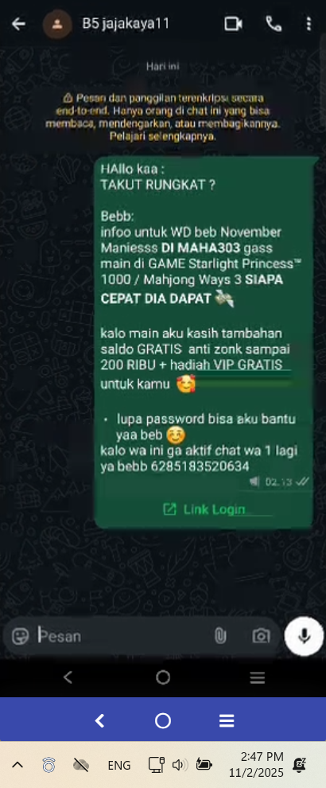
Task: Open the emoji picker in the message bar
Action: pyautogui.click(x=20, y=636)
